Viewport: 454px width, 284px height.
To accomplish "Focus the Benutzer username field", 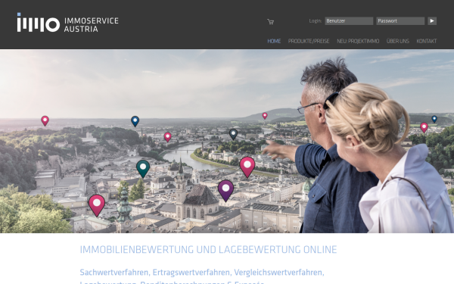I will [349, 21].
